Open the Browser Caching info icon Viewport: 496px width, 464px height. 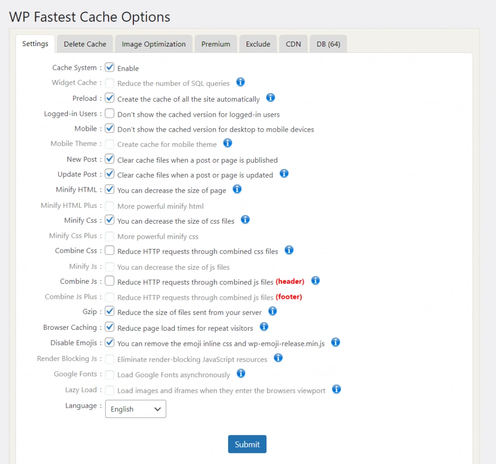pos(264,327)
